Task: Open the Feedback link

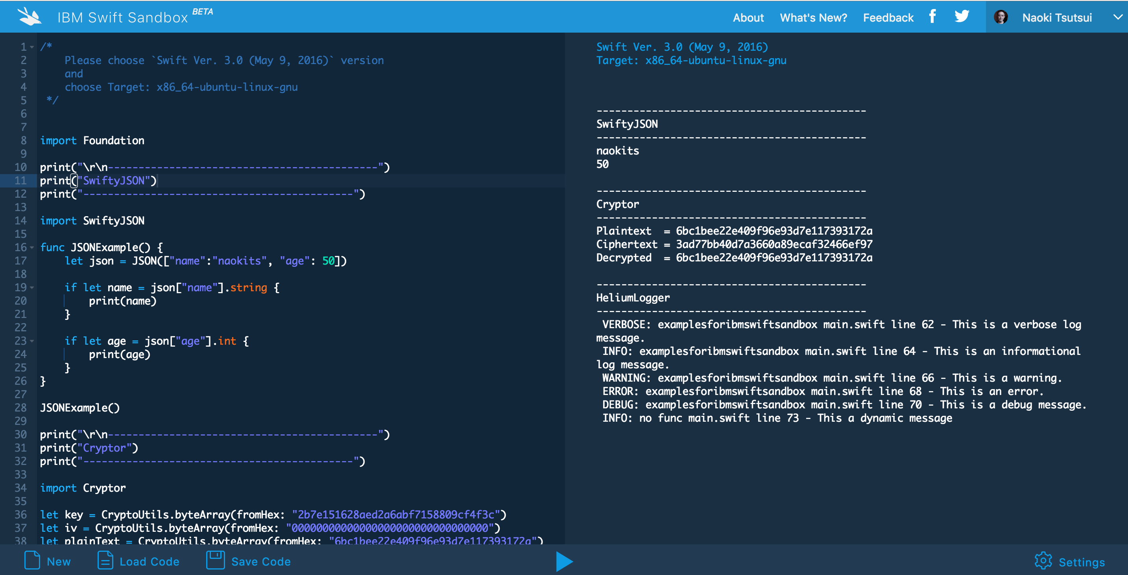Action: point(888,18)
